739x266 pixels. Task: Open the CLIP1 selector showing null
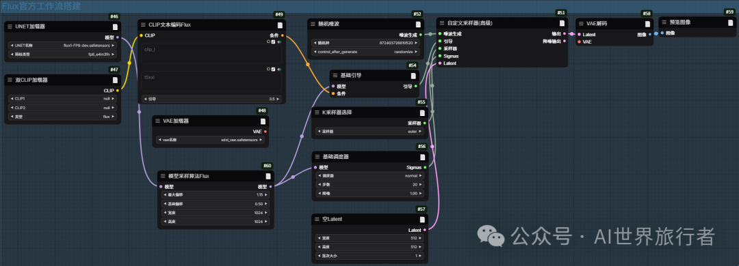click(x=63, y=99)
